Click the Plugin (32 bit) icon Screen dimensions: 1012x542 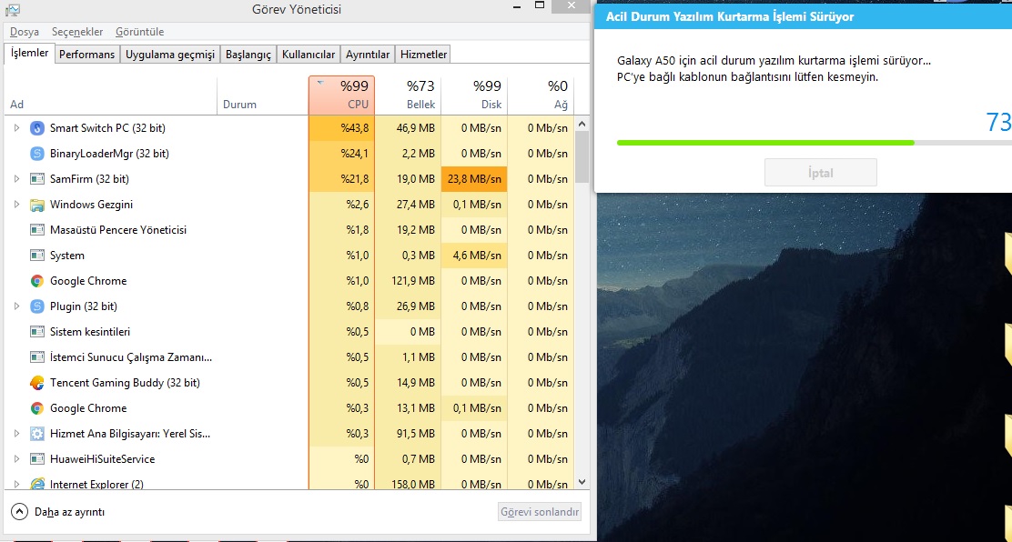tap(37, 306)
